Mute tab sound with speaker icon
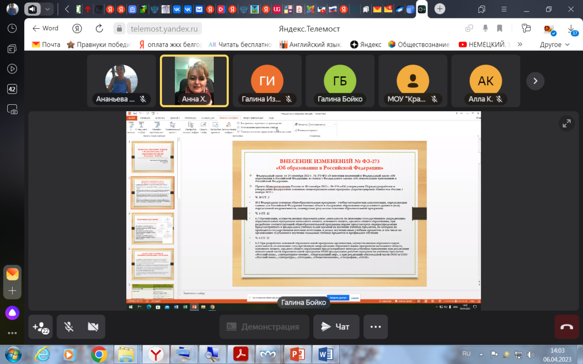The width and height of the screenshot is (583, 364). coord(32,9)
